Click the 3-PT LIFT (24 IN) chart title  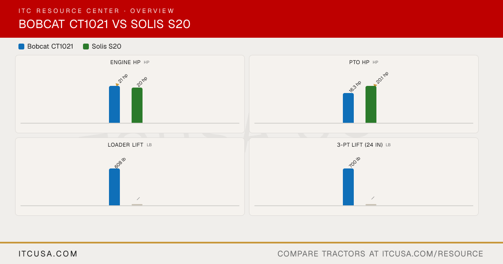(360, 145)
